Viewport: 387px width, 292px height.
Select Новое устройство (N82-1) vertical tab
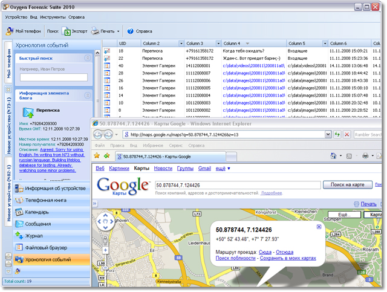pos(8,193)
